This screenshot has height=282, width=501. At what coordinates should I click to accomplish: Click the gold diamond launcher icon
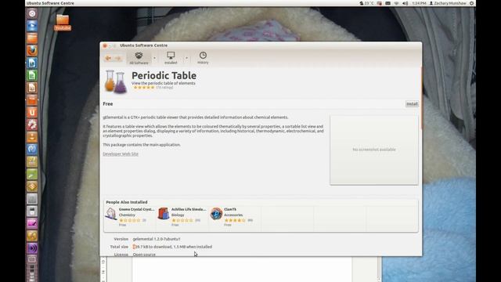coord(32,186)
